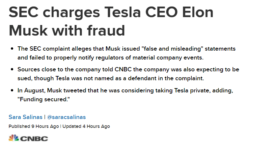Image resolution: width=274 pixels, height=145 pixels.
Task: Select the first bullet marker dot
Action: coord(12,49)
